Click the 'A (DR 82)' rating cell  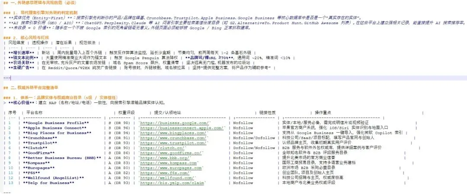click(x=119, y=173)
